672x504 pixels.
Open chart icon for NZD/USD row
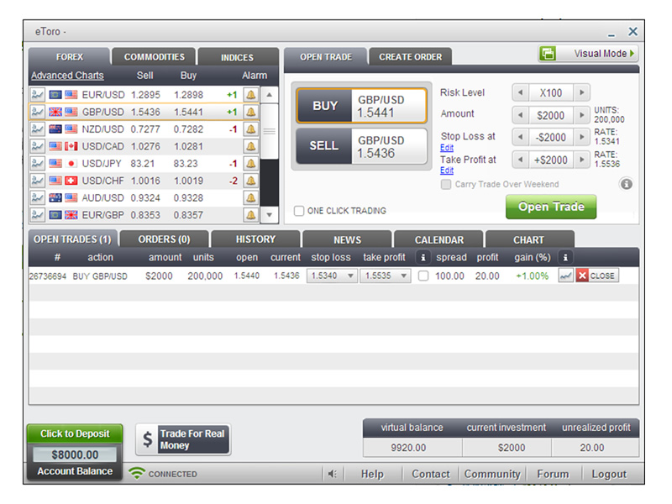[x=38, y=129]
